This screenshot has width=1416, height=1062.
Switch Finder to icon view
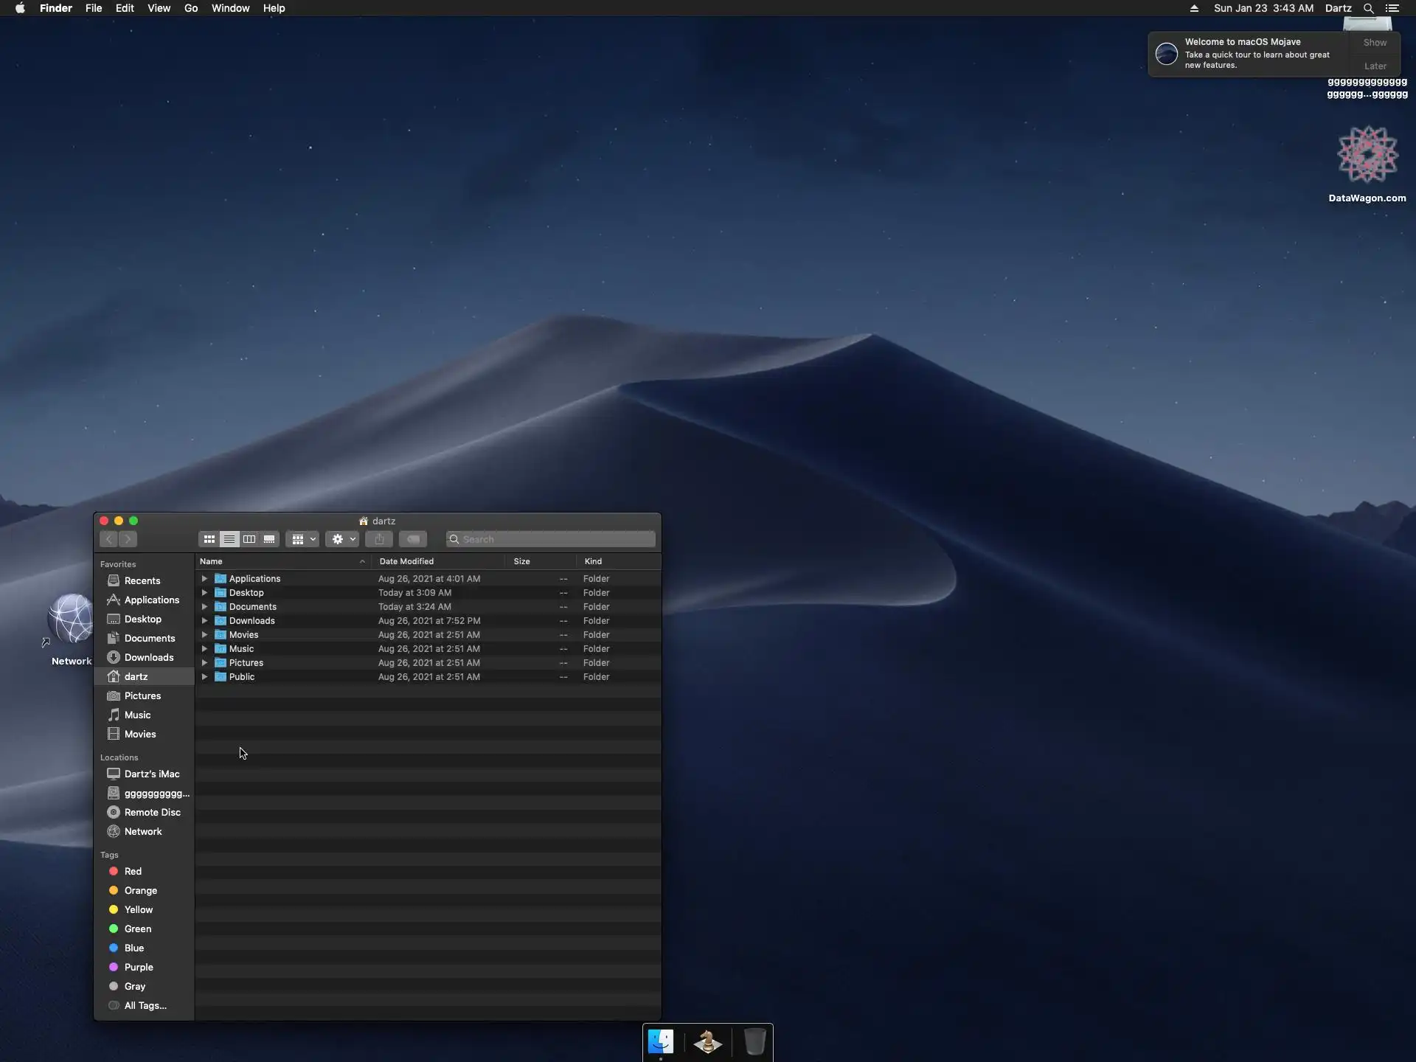pos(209,539)
